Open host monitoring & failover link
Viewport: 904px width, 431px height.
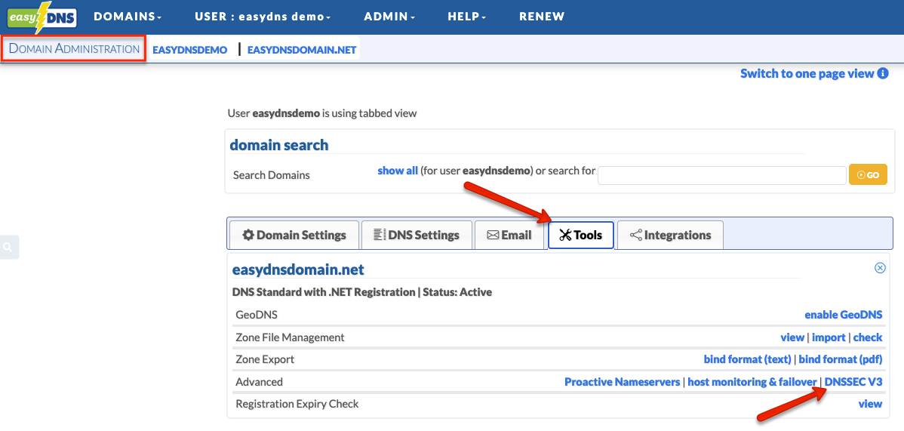pyautogui.click(x=752, y=382)
